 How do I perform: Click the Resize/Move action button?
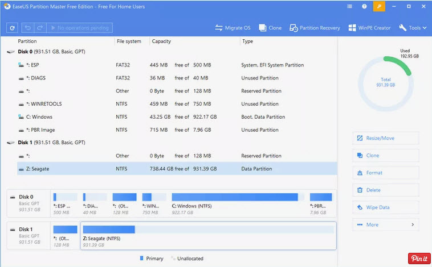click(x=386, y=138)
